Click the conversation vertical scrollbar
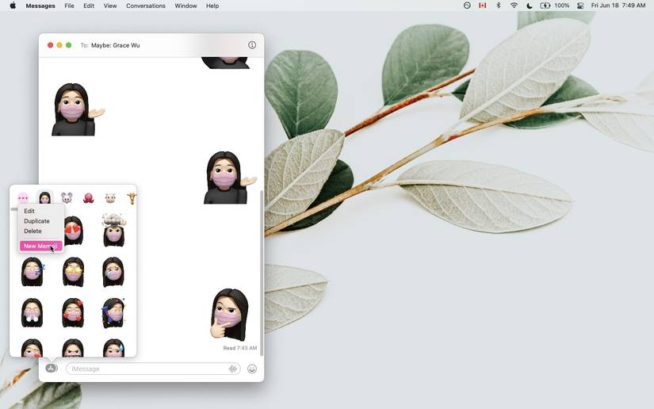The image size is (654, 409). 262,273
